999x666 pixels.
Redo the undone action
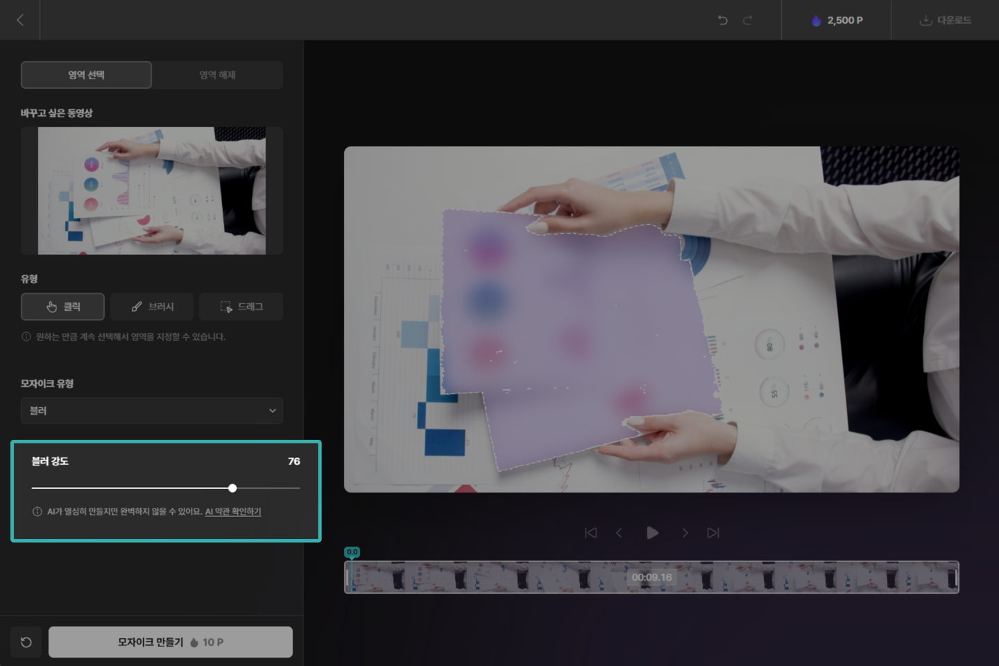(747, 20)
